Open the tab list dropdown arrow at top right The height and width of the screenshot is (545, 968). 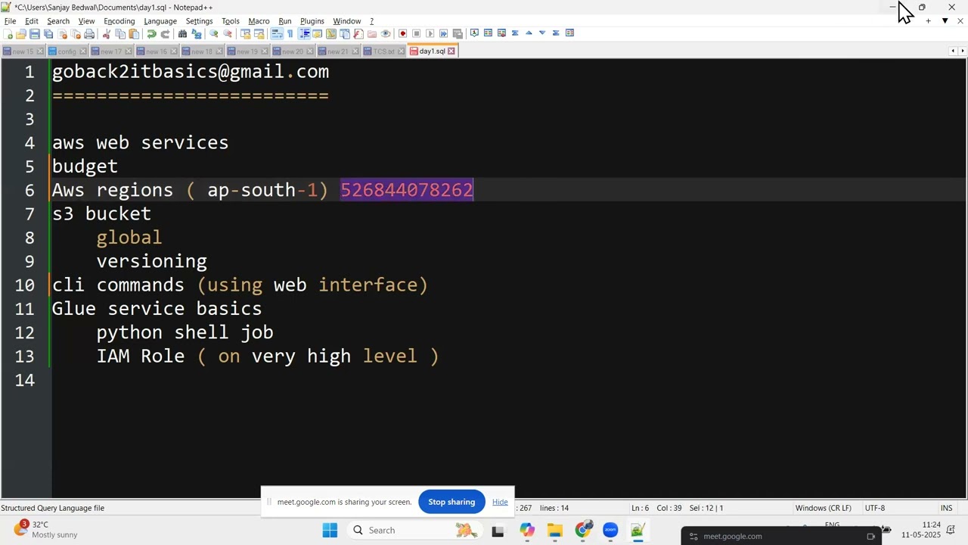[x=945, y=21]
